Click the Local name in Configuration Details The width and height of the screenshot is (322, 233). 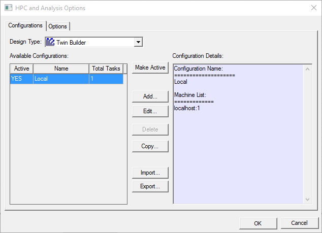pyautogui.click(x=181, y=82)
